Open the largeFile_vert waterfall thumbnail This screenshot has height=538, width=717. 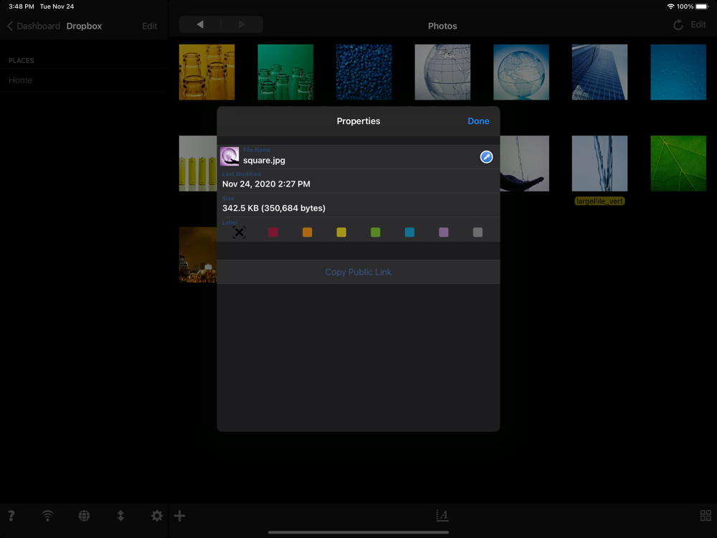[x=599, y=164]
